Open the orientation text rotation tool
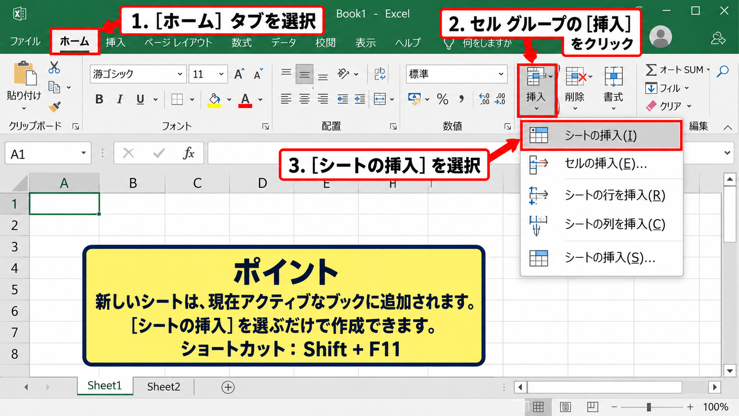This screenshot has width=739, height=416. (x=343, y=74)
